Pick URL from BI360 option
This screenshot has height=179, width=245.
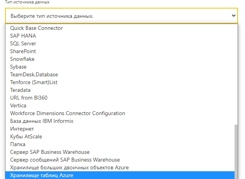[120, 98]
